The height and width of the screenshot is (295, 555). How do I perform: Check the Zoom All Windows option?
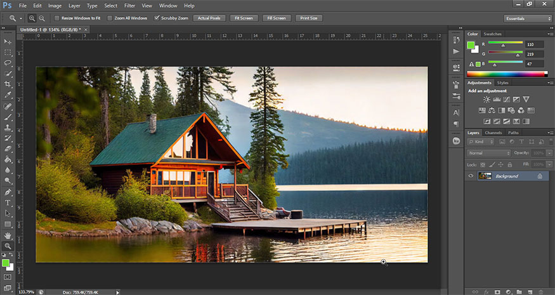(110, 18)
